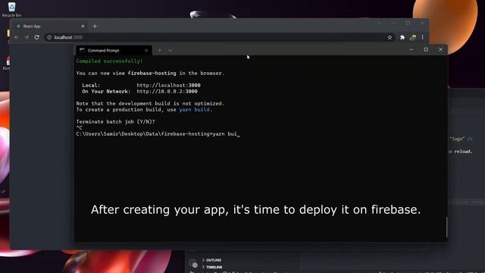Open the Chrome extensions puzzle icon
This screenshot has width=485, height=273.
pos(402,37)
